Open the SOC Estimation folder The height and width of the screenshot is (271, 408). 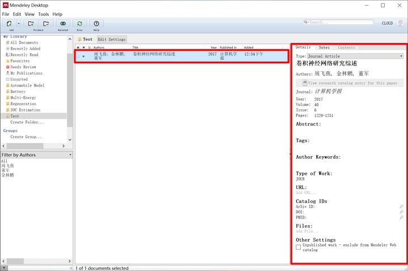coord(25,110)
